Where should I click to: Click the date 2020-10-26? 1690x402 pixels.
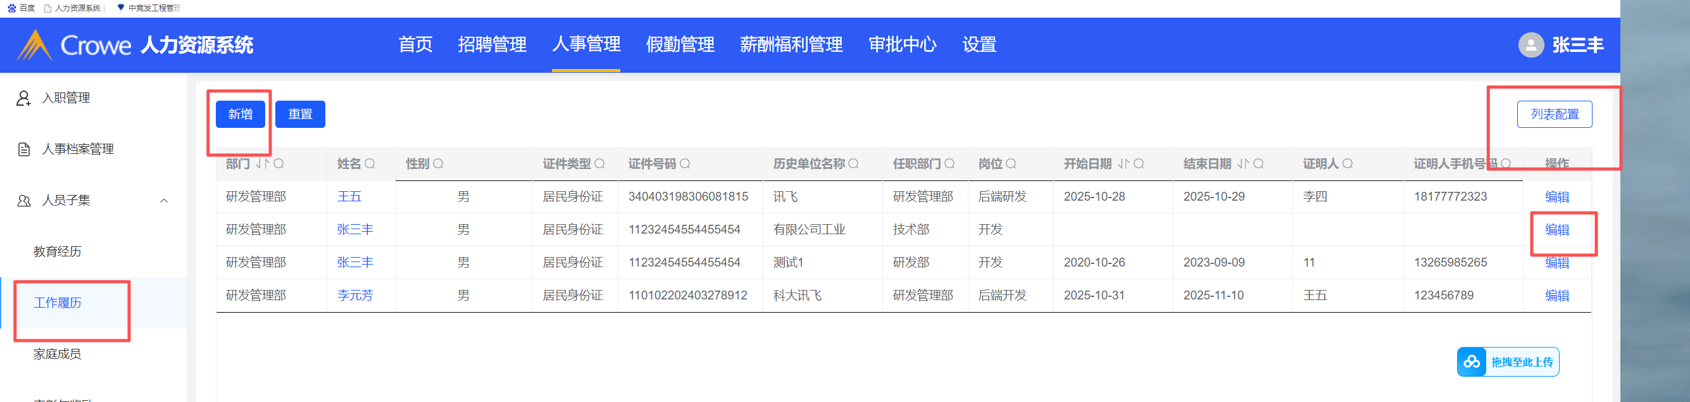tap(1094, 262)
